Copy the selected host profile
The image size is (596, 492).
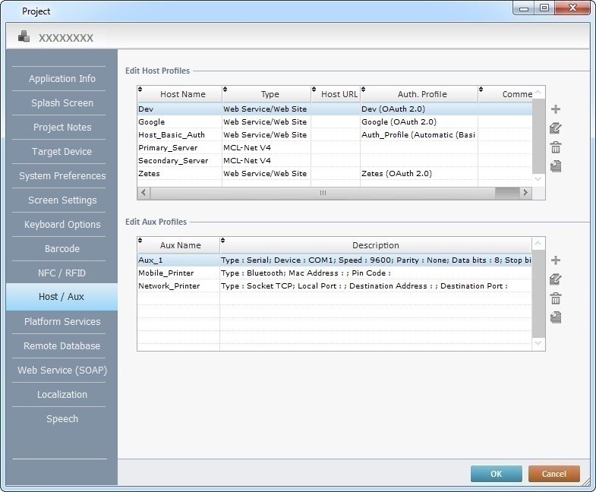pyautogui.click(x=556, y=166)
